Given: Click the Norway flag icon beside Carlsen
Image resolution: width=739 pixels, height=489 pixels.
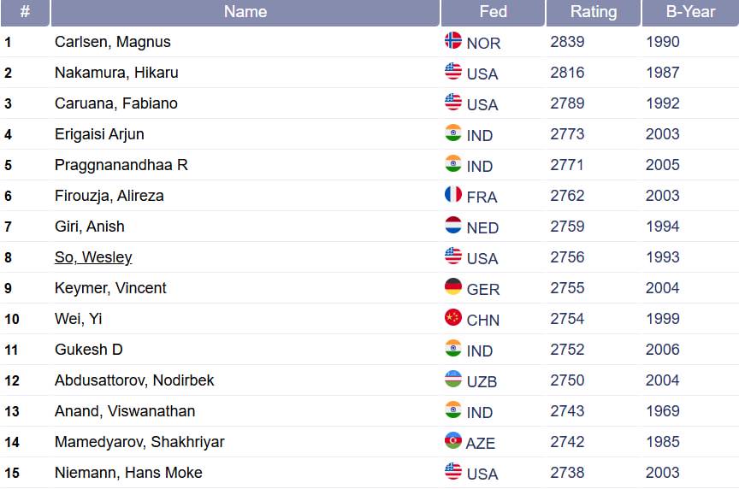Looking at the screenshot, I should (453, 41).
